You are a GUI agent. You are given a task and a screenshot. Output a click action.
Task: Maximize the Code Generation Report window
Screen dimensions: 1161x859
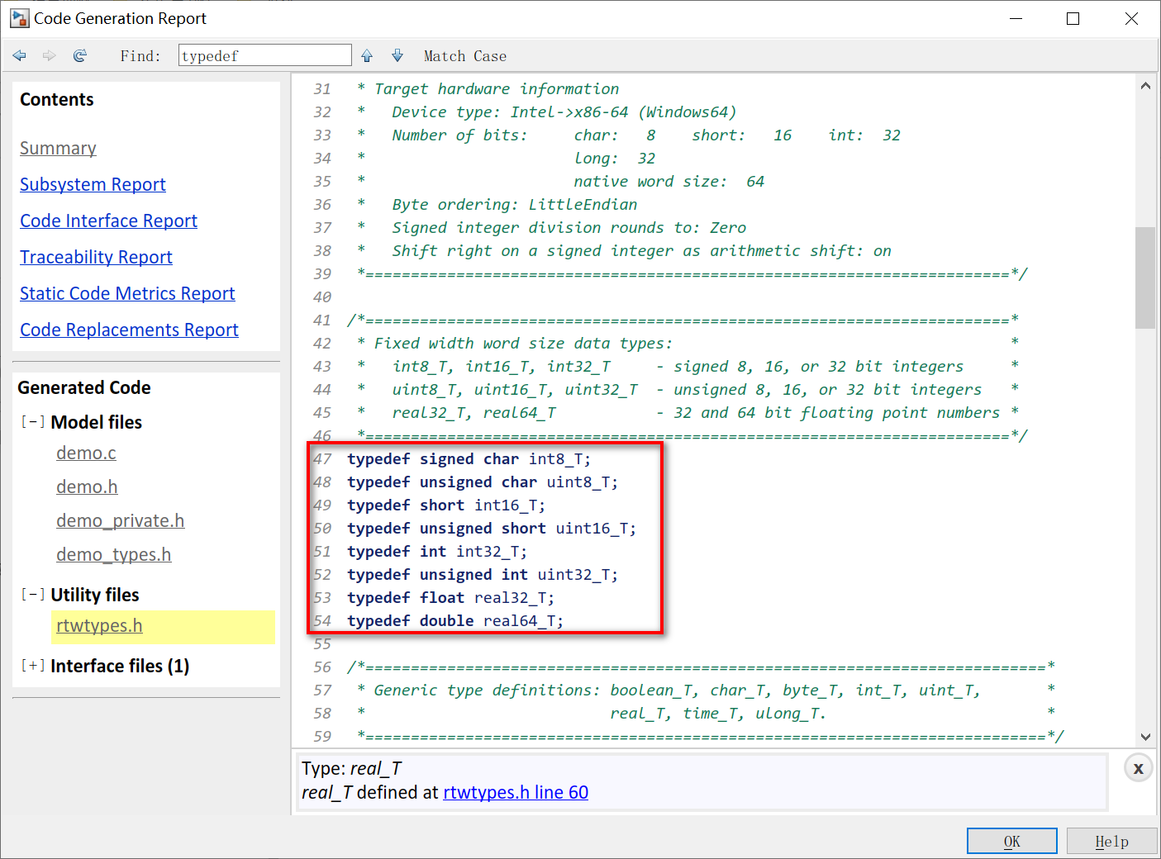(1073, 18)
